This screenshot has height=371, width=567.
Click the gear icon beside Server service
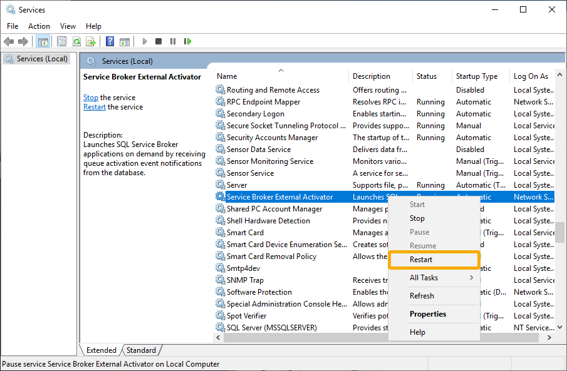(x=220, y=185)
